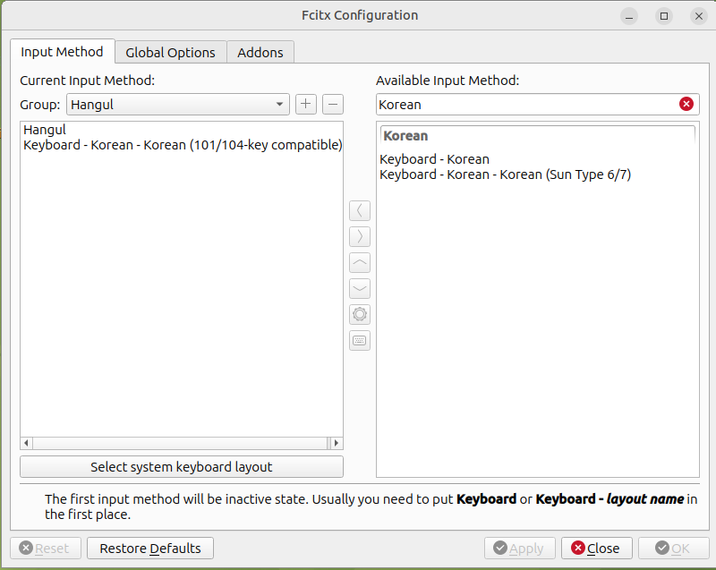Click left arrow of horizontal scrollbar
Screen dimensions: 716x570
tap(27, 443)
